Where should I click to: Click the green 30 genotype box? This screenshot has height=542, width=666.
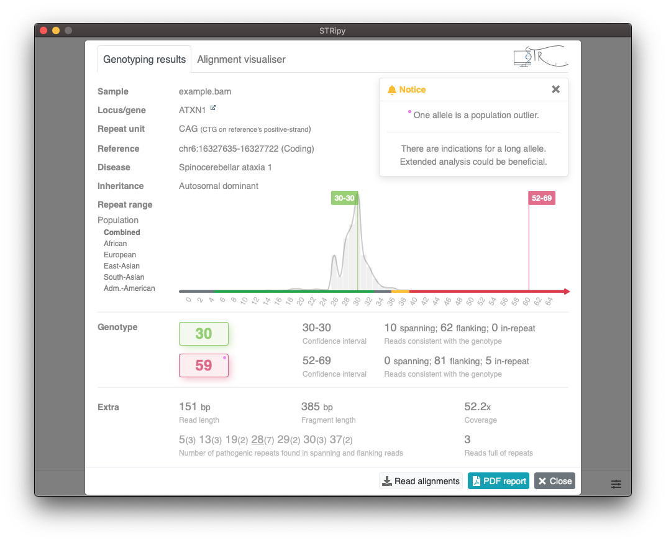pyautogui.click(x=203, y=334)
